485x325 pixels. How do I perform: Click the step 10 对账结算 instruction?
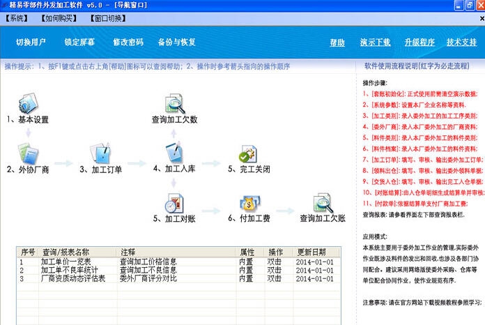click(x=424, y=192)
